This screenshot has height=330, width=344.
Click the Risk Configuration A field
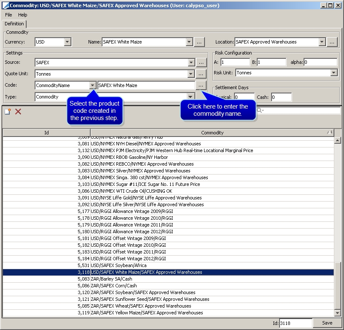235,62
